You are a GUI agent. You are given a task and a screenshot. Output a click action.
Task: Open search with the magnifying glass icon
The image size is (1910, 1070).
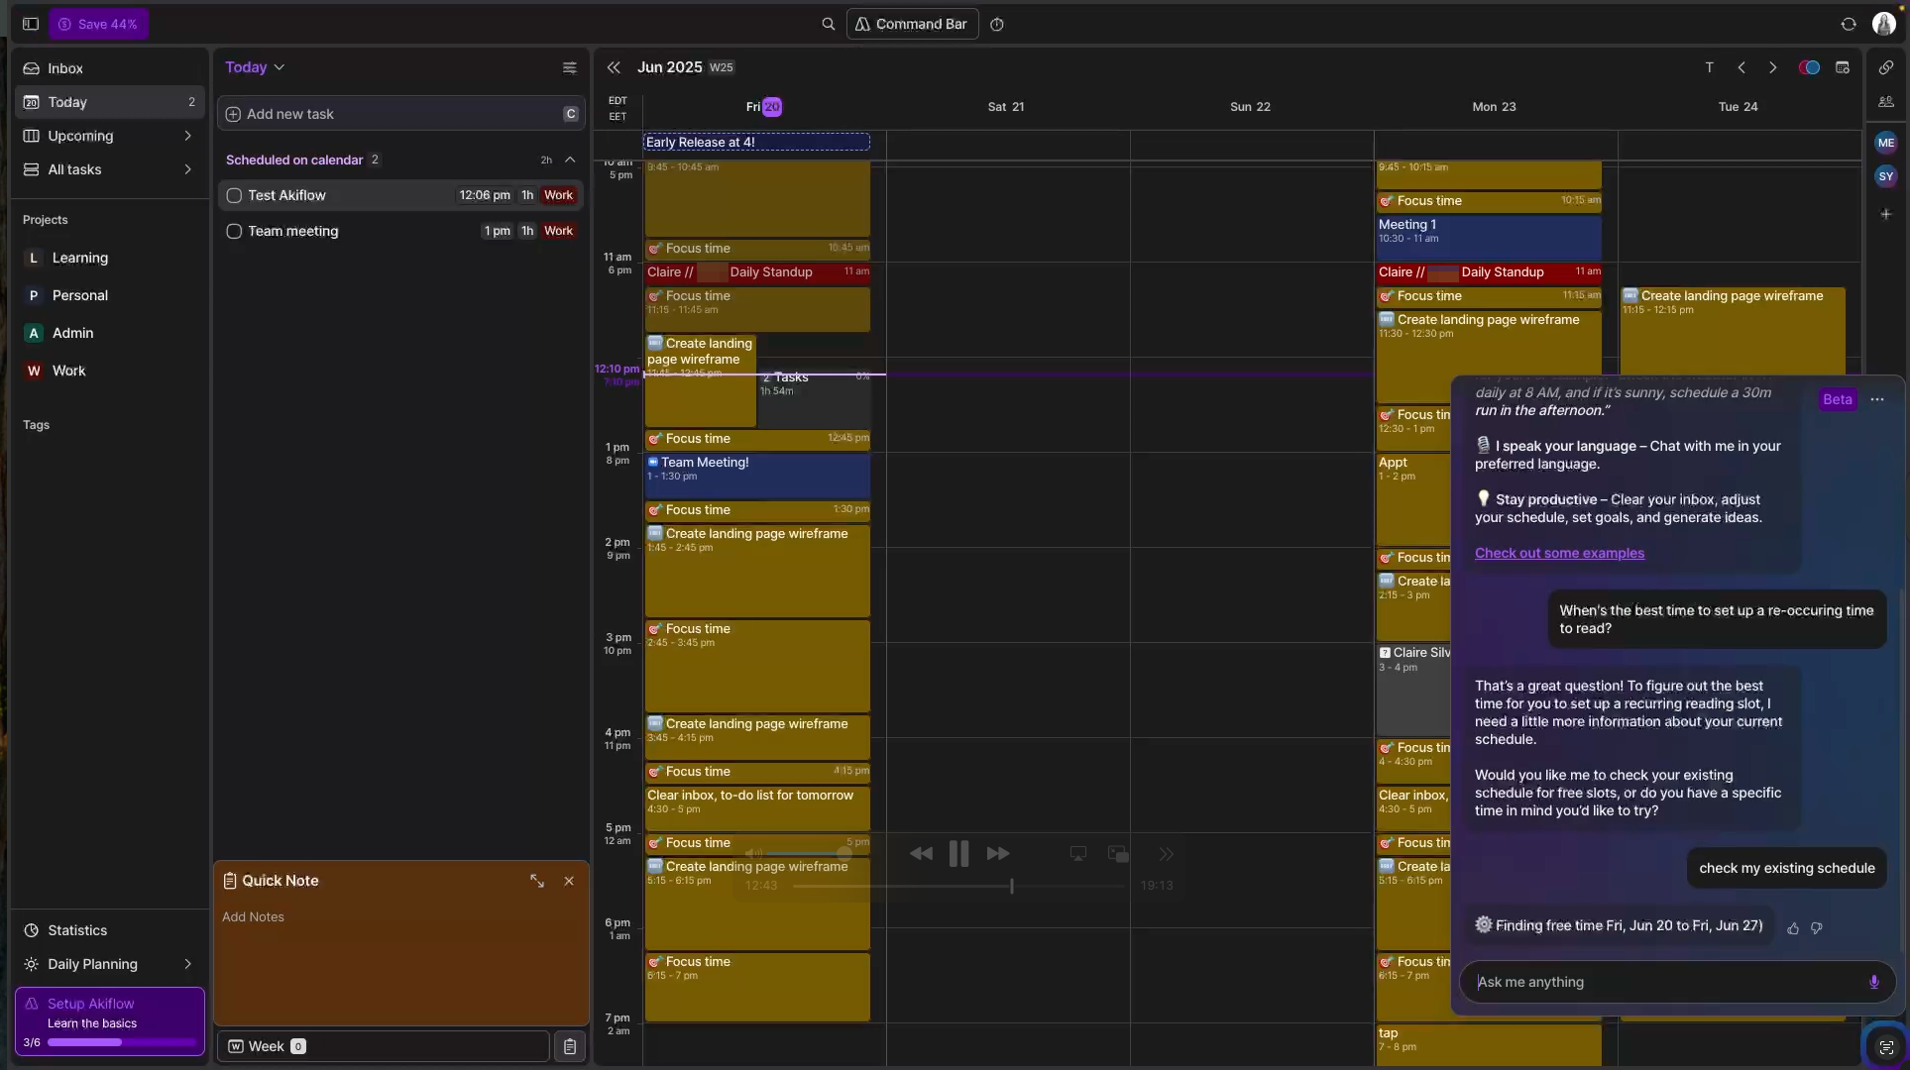point(830,24)
